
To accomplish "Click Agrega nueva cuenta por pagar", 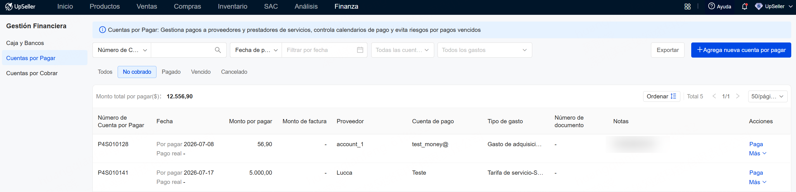I will [x=741, y=50].
